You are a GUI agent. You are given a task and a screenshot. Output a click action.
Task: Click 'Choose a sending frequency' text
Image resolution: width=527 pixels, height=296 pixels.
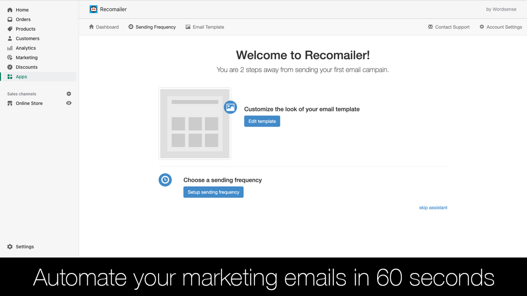(223, 180)
